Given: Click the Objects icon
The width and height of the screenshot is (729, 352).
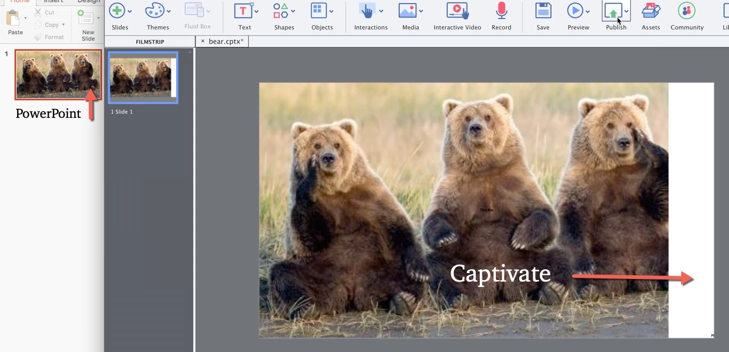Looking at the screenshot, I should (x=319, y=11).
